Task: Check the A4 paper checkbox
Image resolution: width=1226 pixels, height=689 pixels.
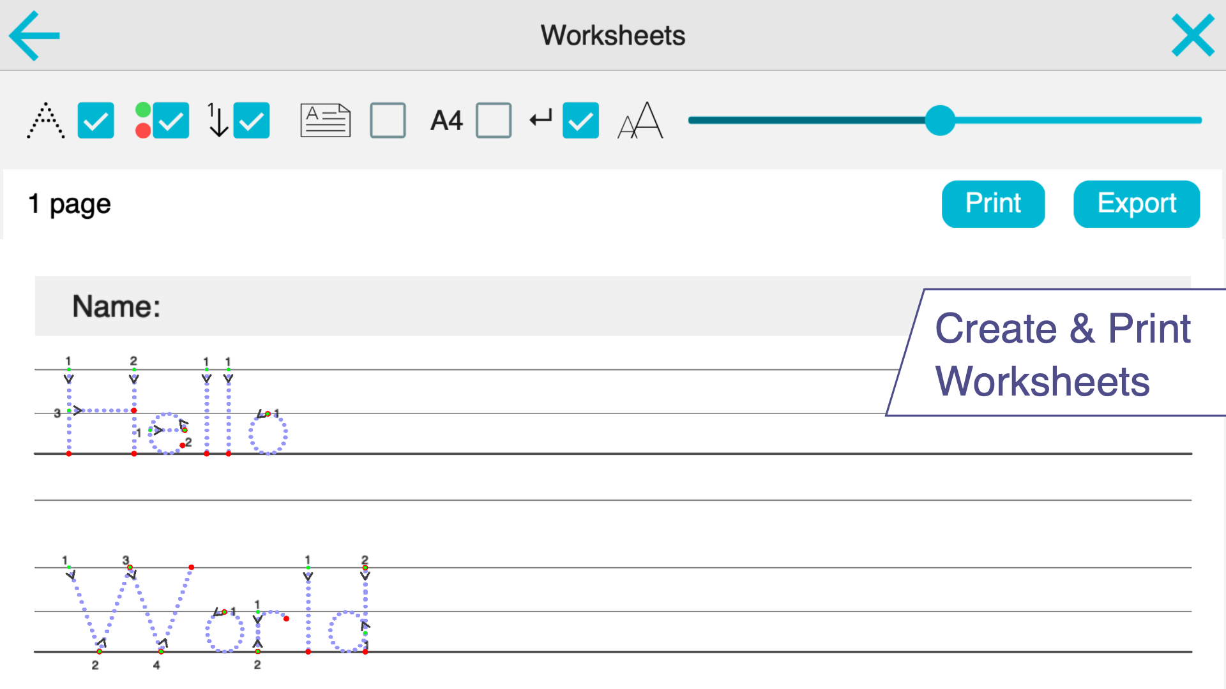Action: (494, 121)
